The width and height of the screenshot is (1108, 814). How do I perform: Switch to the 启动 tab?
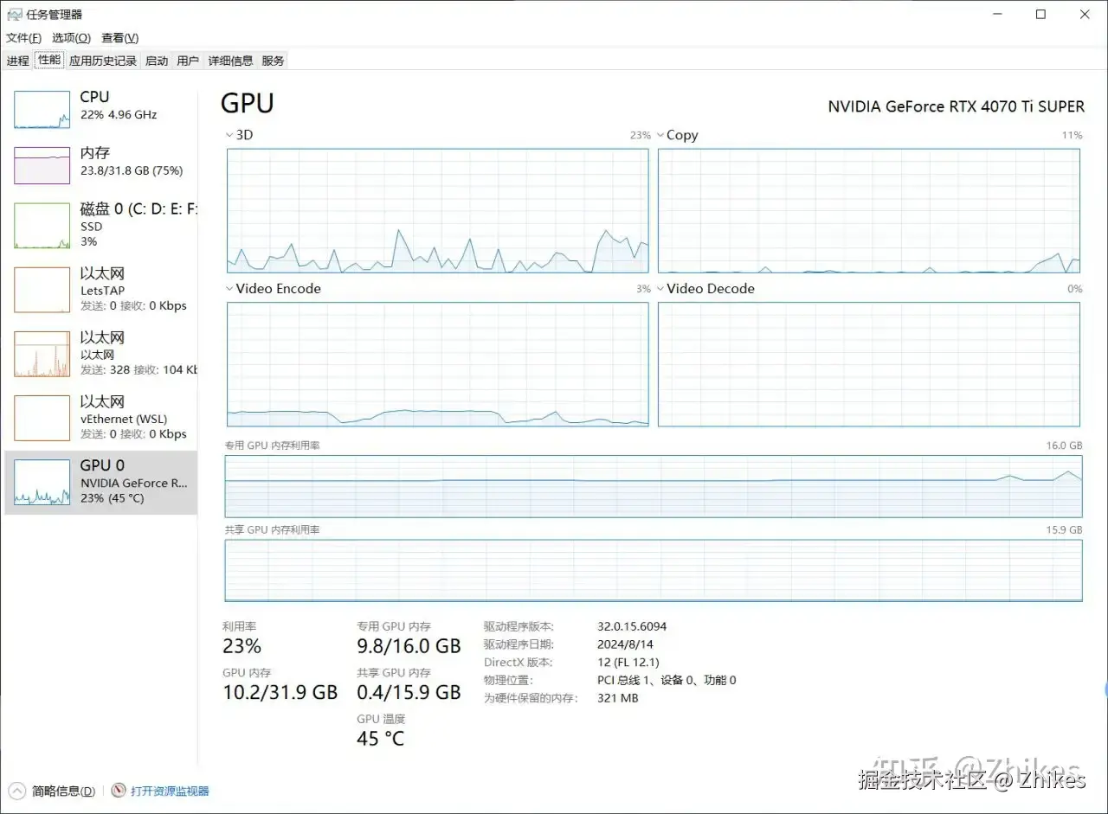point(157,61)
